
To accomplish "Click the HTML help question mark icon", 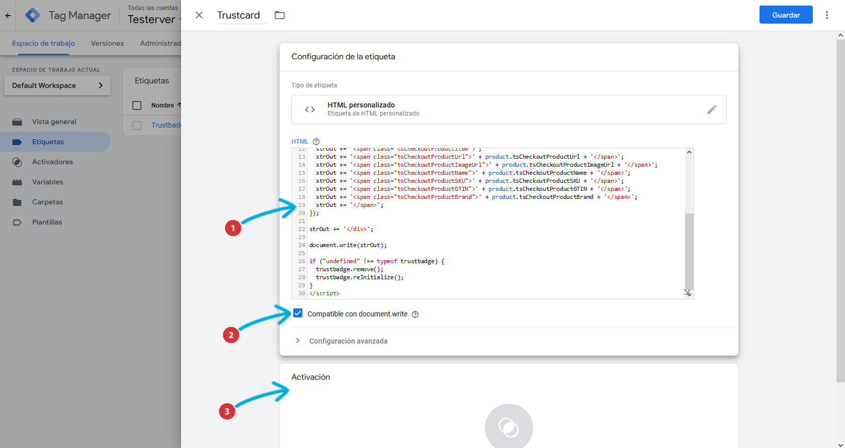I will click(316, 142).
